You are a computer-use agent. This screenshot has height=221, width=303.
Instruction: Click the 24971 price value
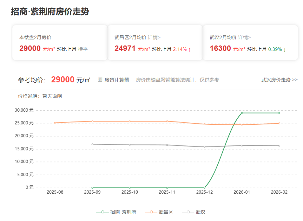tap(125, 48)
